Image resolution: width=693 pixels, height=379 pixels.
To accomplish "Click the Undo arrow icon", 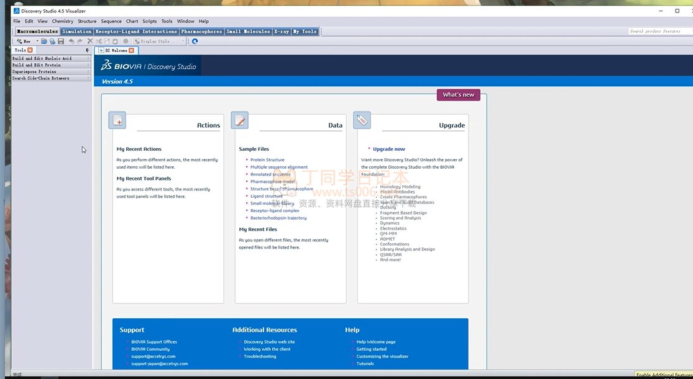I will pyautogui.click(x=71, y=42).
